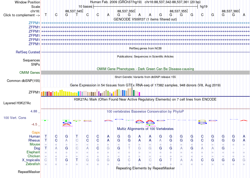Click the Zebrafish alignment row label
Screen dimensions: 250x178
click(x=33, y=164)
